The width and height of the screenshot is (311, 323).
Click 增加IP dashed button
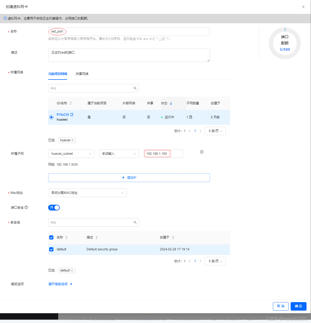click(x=129, y=178)
